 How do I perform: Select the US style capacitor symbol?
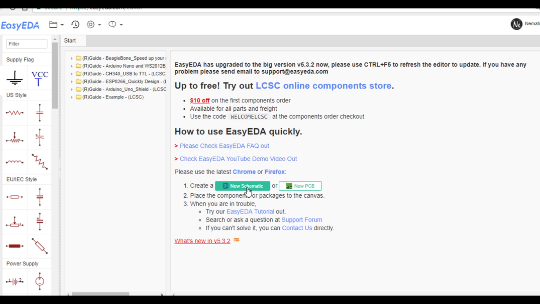pos(40,113)
